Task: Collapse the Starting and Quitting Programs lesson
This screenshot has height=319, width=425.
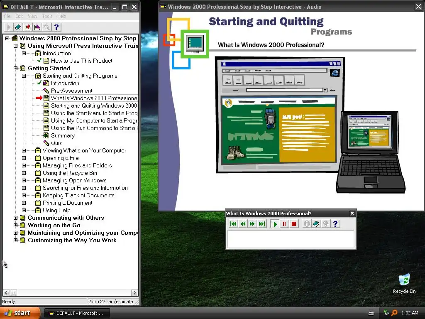Action: coord(24,76)
